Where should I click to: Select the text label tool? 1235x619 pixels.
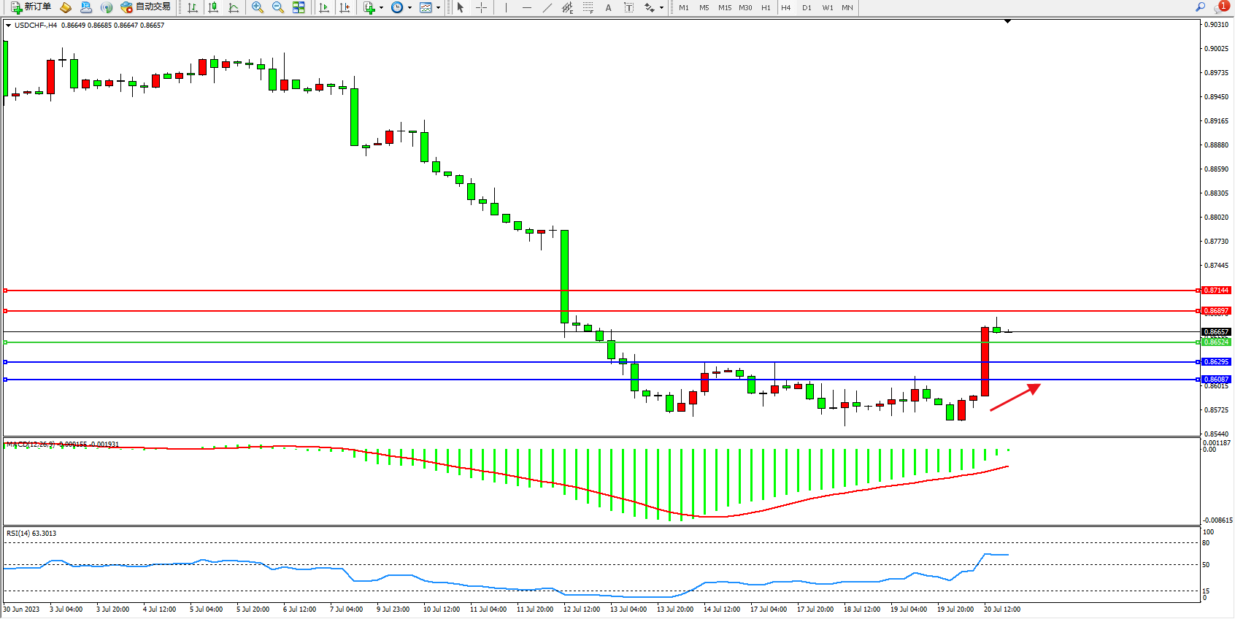click(629, 7)
